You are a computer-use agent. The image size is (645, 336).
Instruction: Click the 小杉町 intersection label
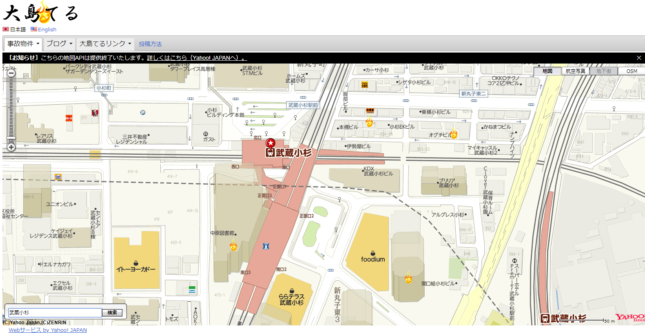104,88
